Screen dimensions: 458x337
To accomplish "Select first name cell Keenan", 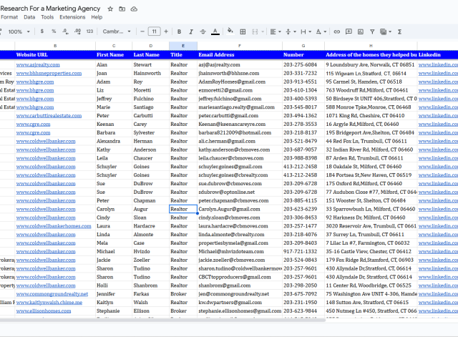I will pyautogui.click(x=114, y=124).
